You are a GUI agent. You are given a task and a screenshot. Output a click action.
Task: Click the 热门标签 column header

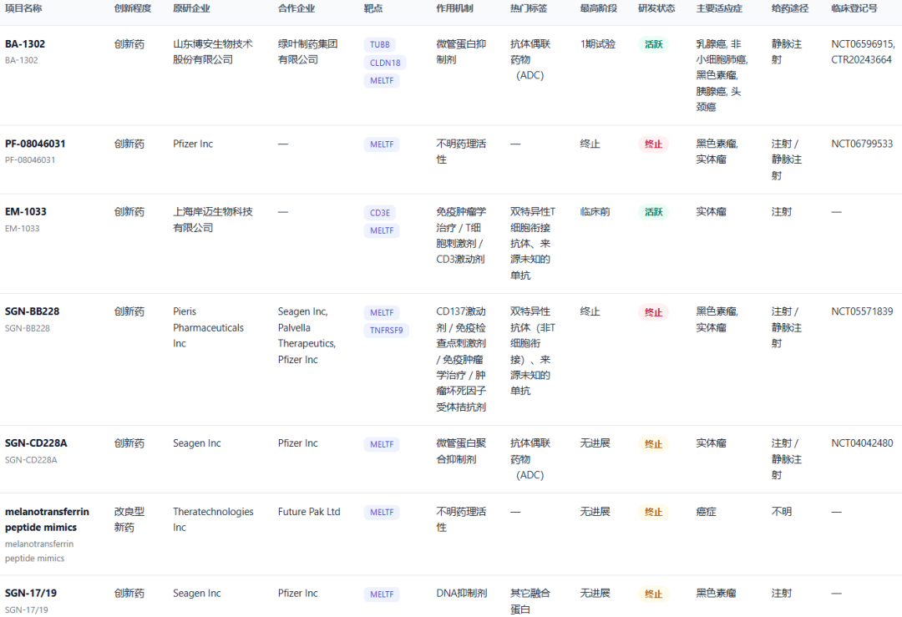[529, 8]
